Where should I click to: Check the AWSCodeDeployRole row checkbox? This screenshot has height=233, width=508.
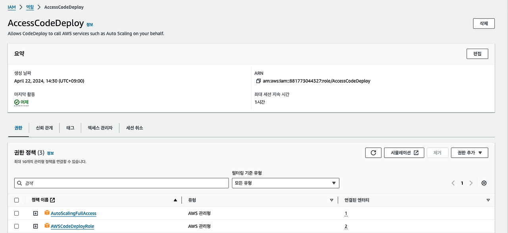click(x=17, y=226)
